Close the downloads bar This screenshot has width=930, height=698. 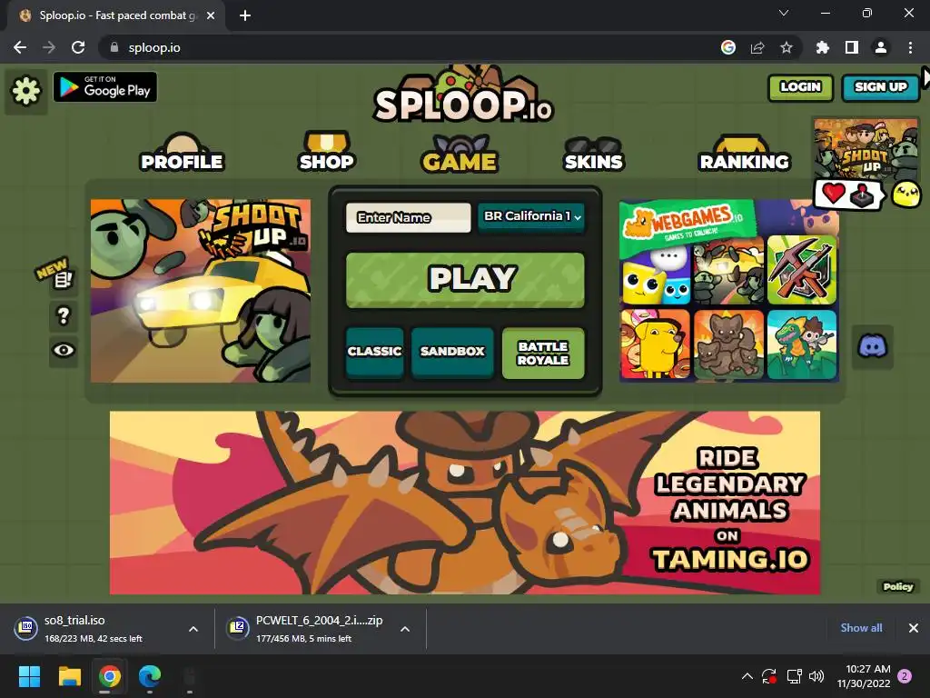[x=914, y=628]
